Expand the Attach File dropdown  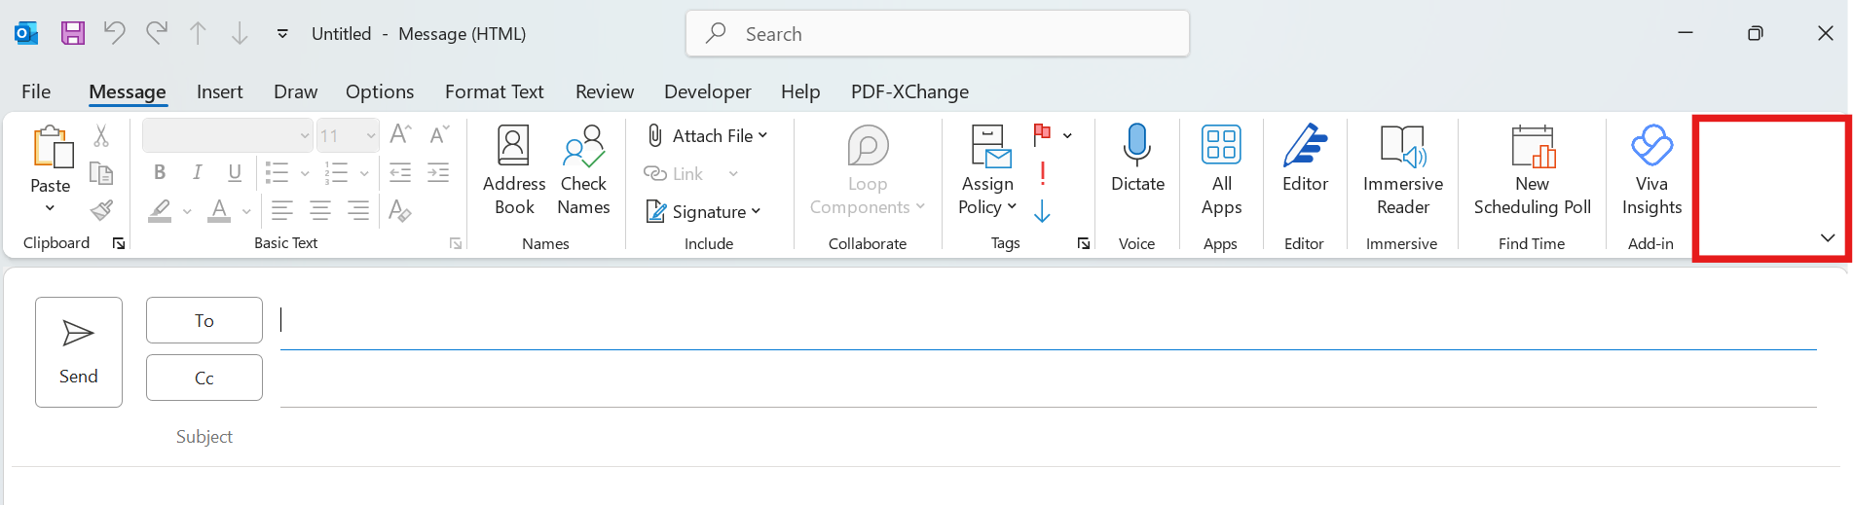(x=762, y=135)
